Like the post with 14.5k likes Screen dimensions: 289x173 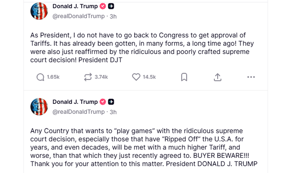136,77
